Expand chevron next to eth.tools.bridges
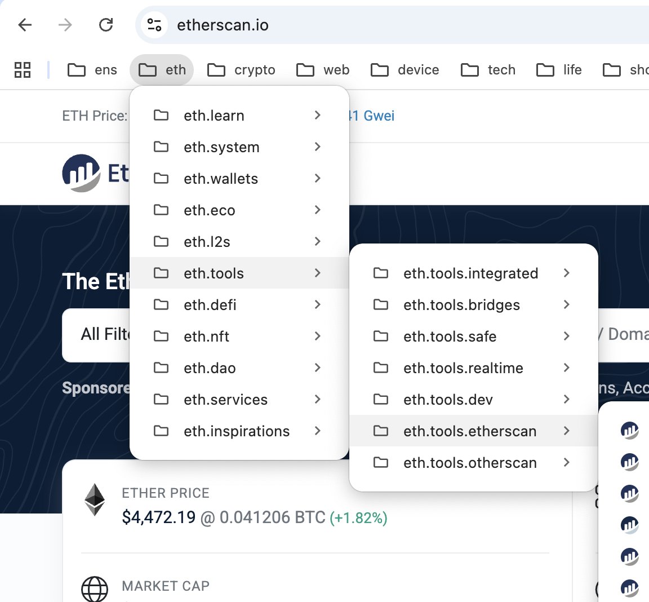This screenshot has height=602, width=649. point(567,304)
